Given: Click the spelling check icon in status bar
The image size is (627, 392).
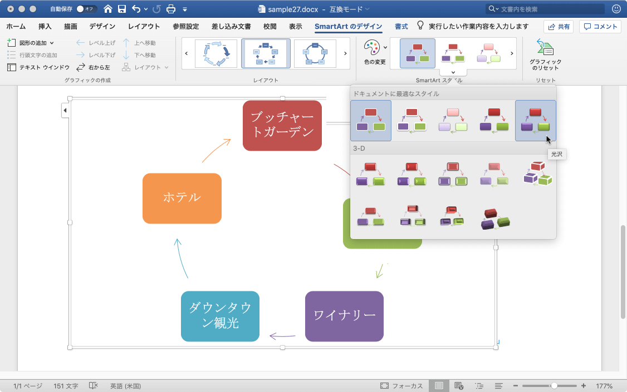Looking at the screenshot, I should click(93, 386).
